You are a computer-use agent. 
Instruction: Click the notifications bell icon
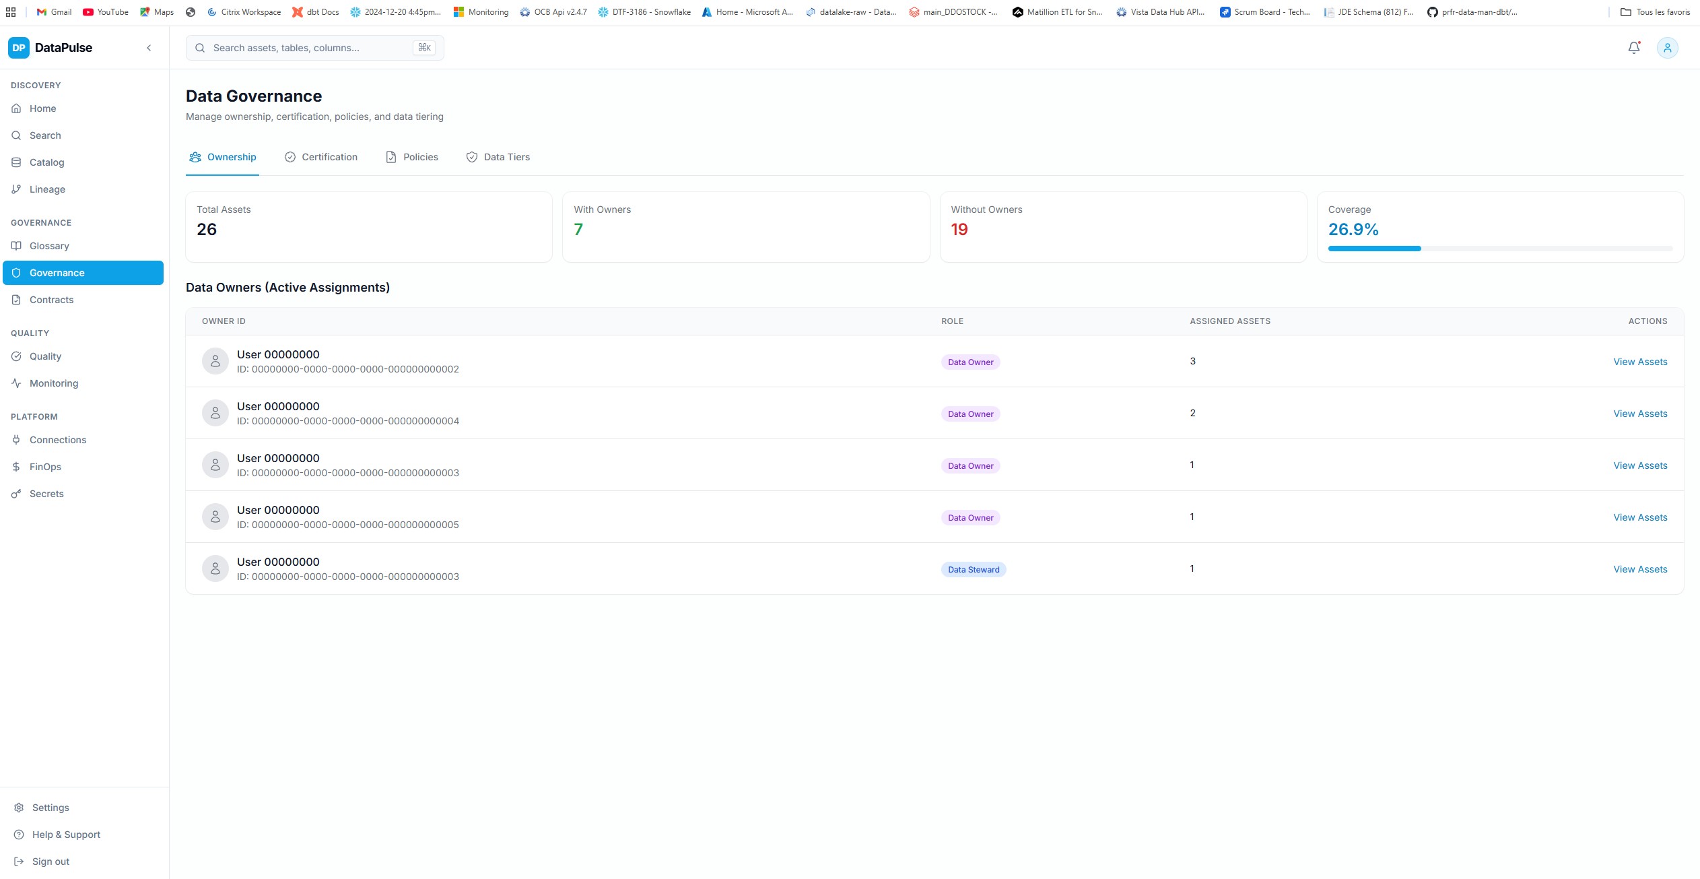tap(1633, 48)
